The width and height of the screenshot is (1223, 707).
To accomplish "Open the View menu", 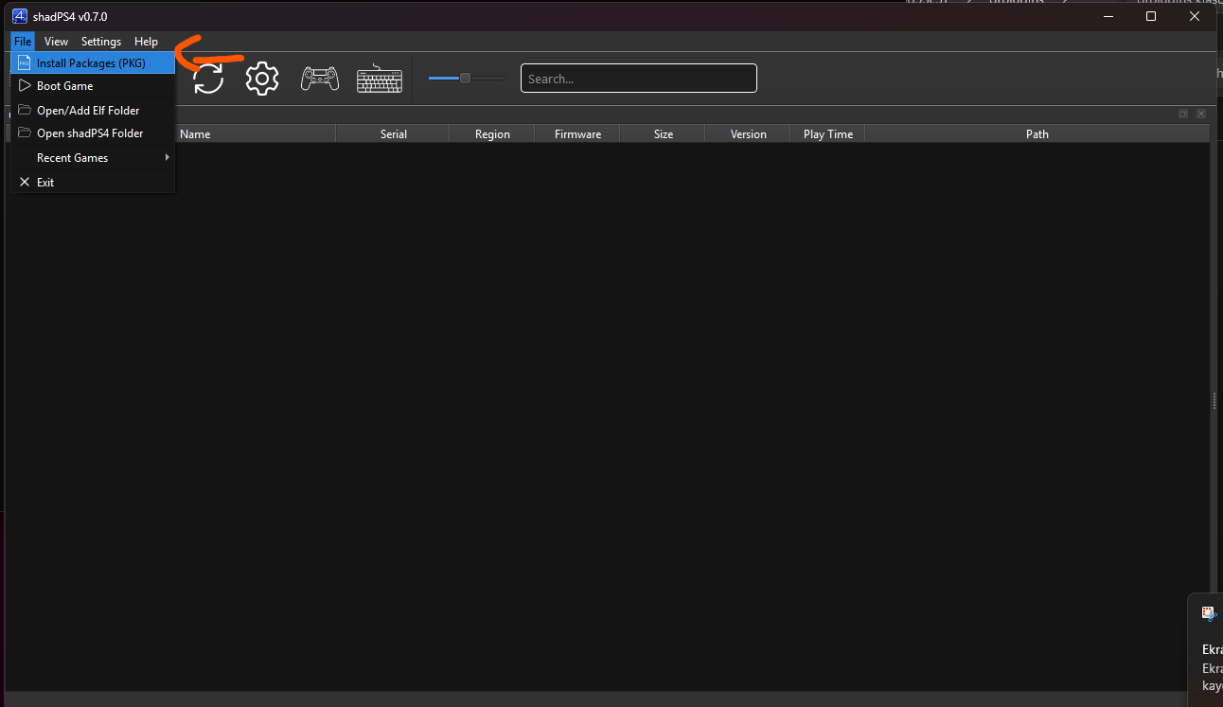I will pos(56,42).
